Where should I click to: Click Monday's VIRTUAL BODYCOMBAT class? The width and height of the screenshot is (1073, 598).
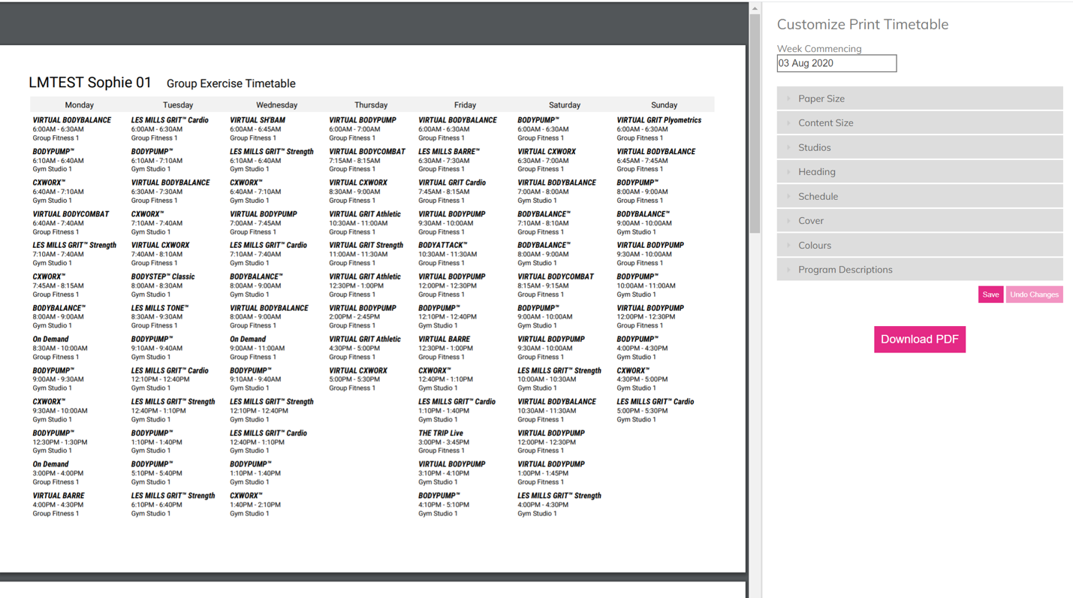(x=71, y=223)
